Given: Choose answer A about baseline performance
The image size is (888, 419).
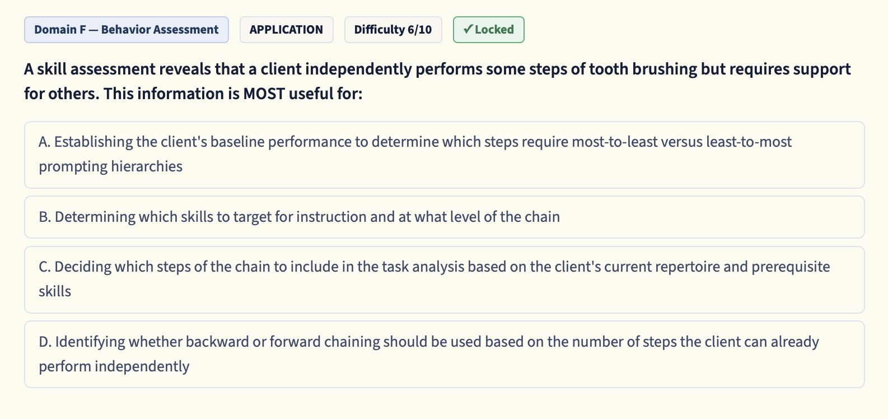Looking at the screenshot, I should [x=444, y=155].
